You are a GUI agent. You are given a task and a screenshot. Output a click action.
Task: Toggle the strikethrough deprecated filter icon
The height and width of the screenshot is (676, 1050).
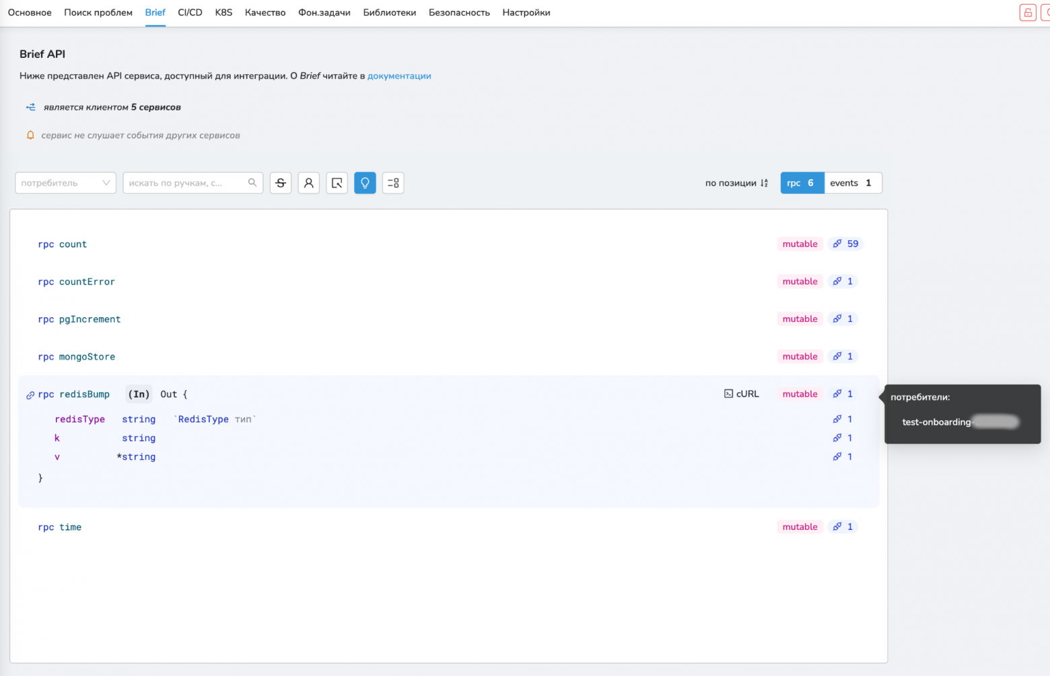tap(281, 183)
